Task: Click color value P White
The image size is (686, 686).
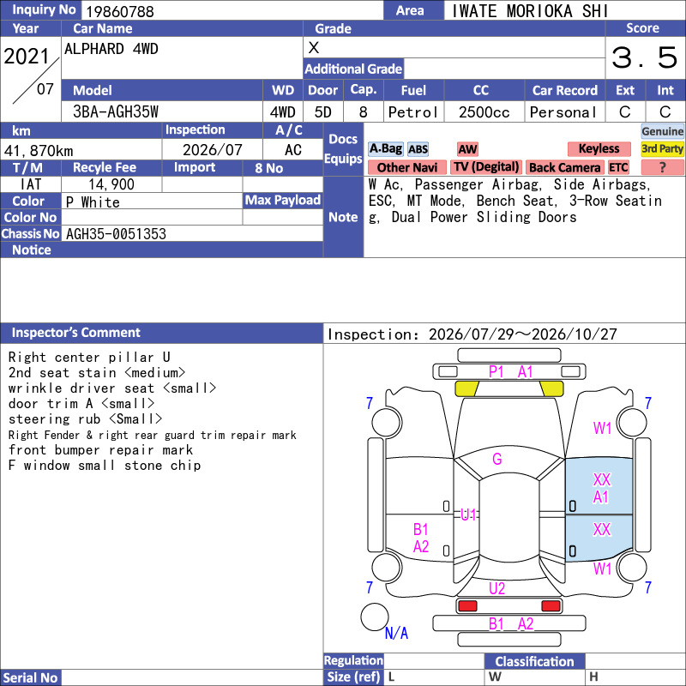Action: tap(93, 202)
